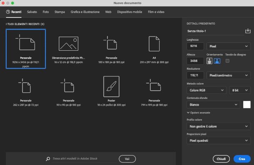Click the white background color swatch
This screenshot has width=254, height=165.
[247, 104]
